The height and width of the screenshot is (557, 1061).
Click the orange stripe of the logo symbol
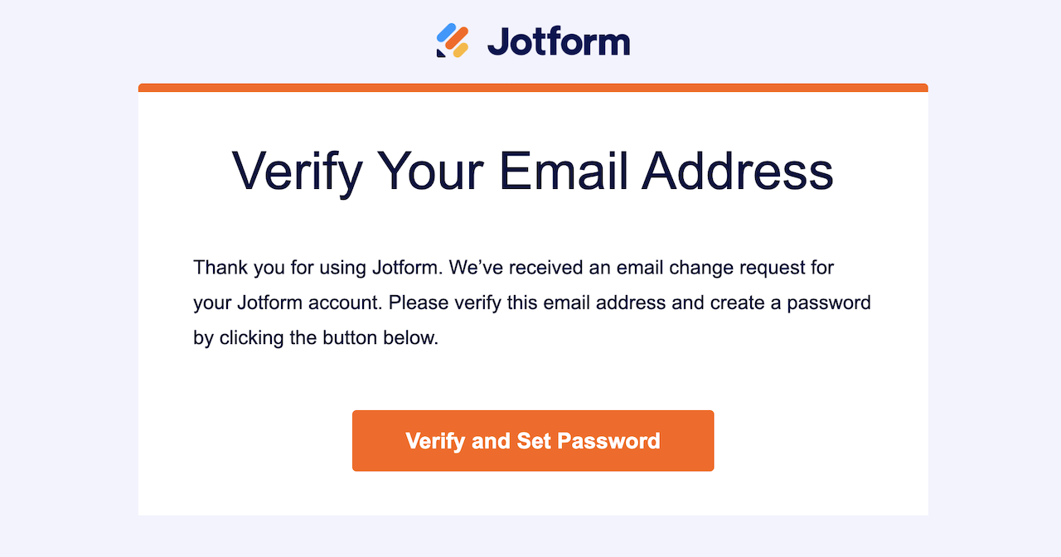(x=457, y=37)
